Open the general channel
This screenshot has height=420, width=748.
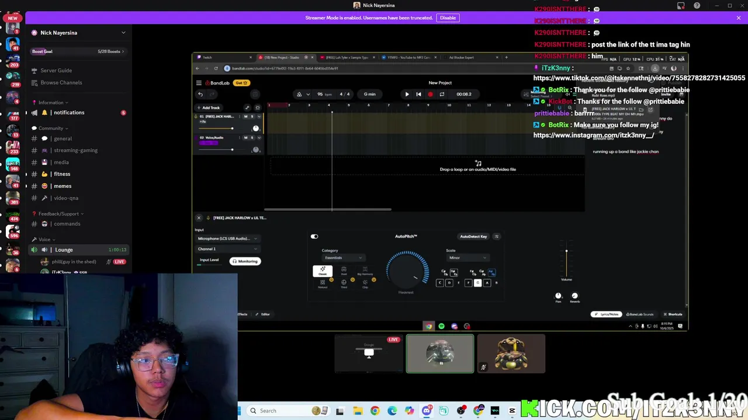[x=63, y=139]
